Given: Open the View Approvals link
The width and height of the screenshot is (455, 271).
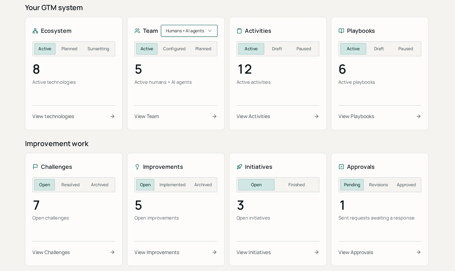Looking at the screenshot, I should (x=380, y=252).
